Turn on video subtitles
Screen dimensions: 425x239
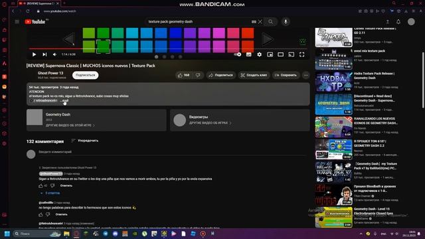point(249,54)
